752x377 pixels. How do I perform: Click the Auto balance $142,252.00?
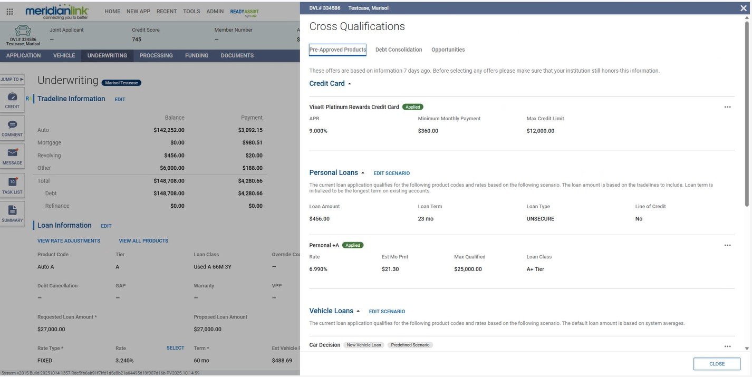point(169,130)
